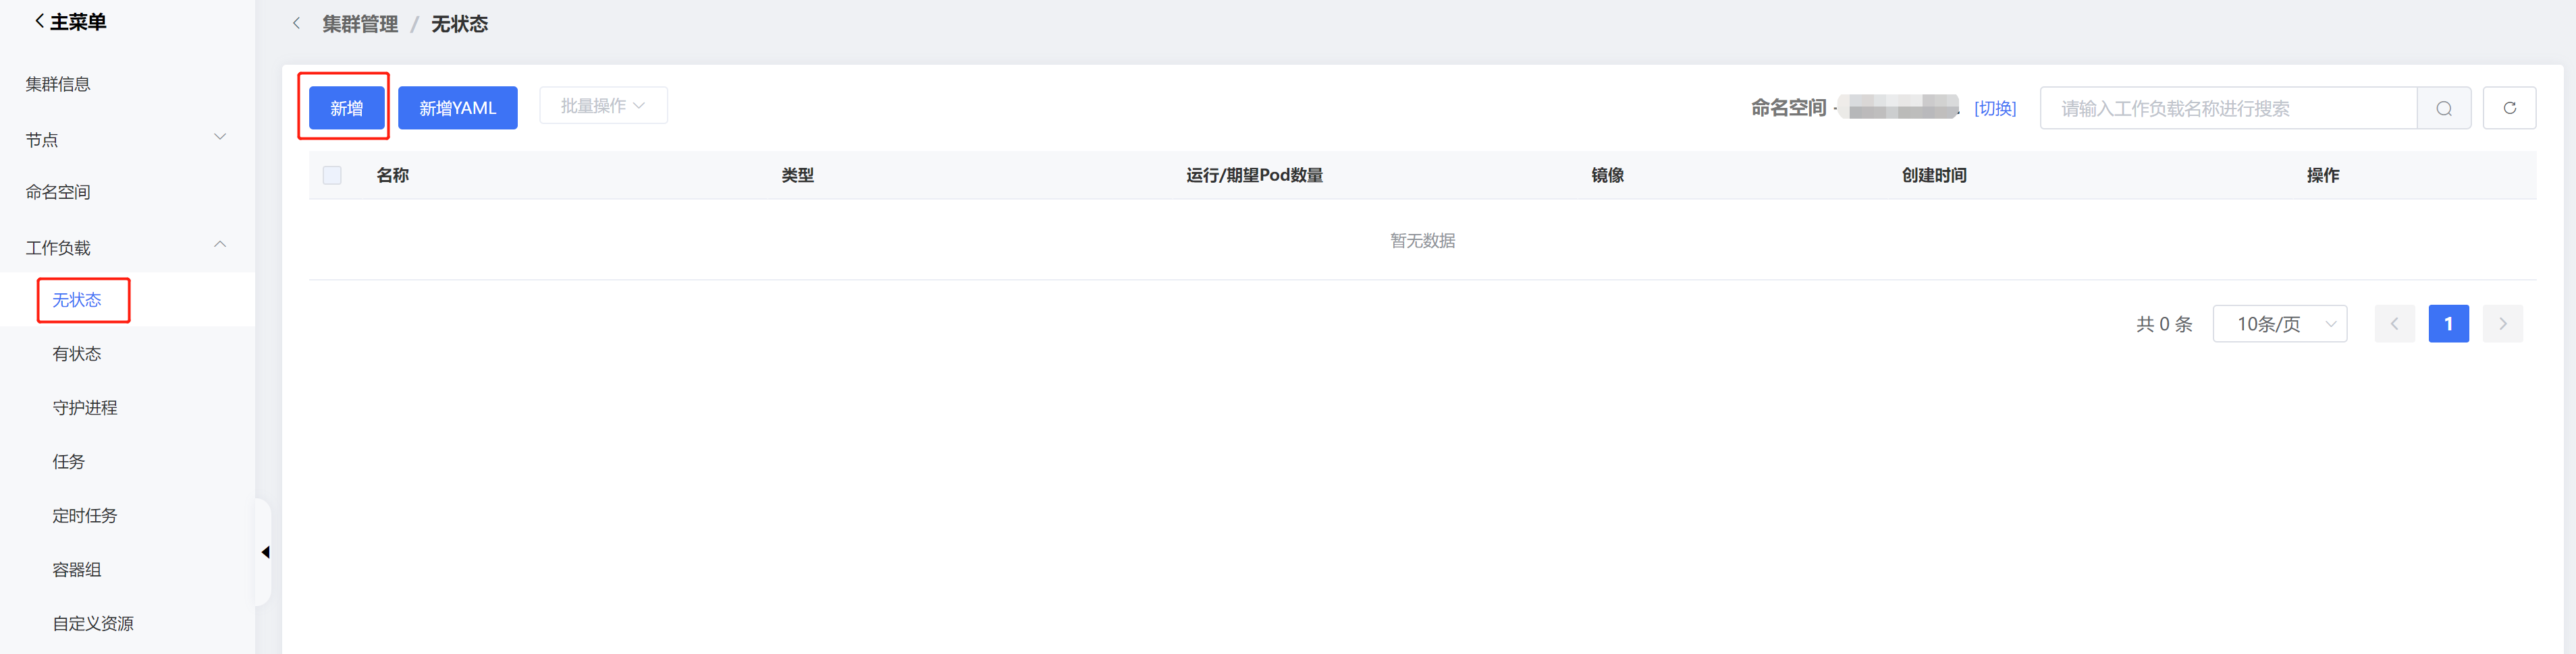This screenshot has height=654, width=2576.
Task: Collapse the sidebar with the black triangle handle
Action: (265, 552)
